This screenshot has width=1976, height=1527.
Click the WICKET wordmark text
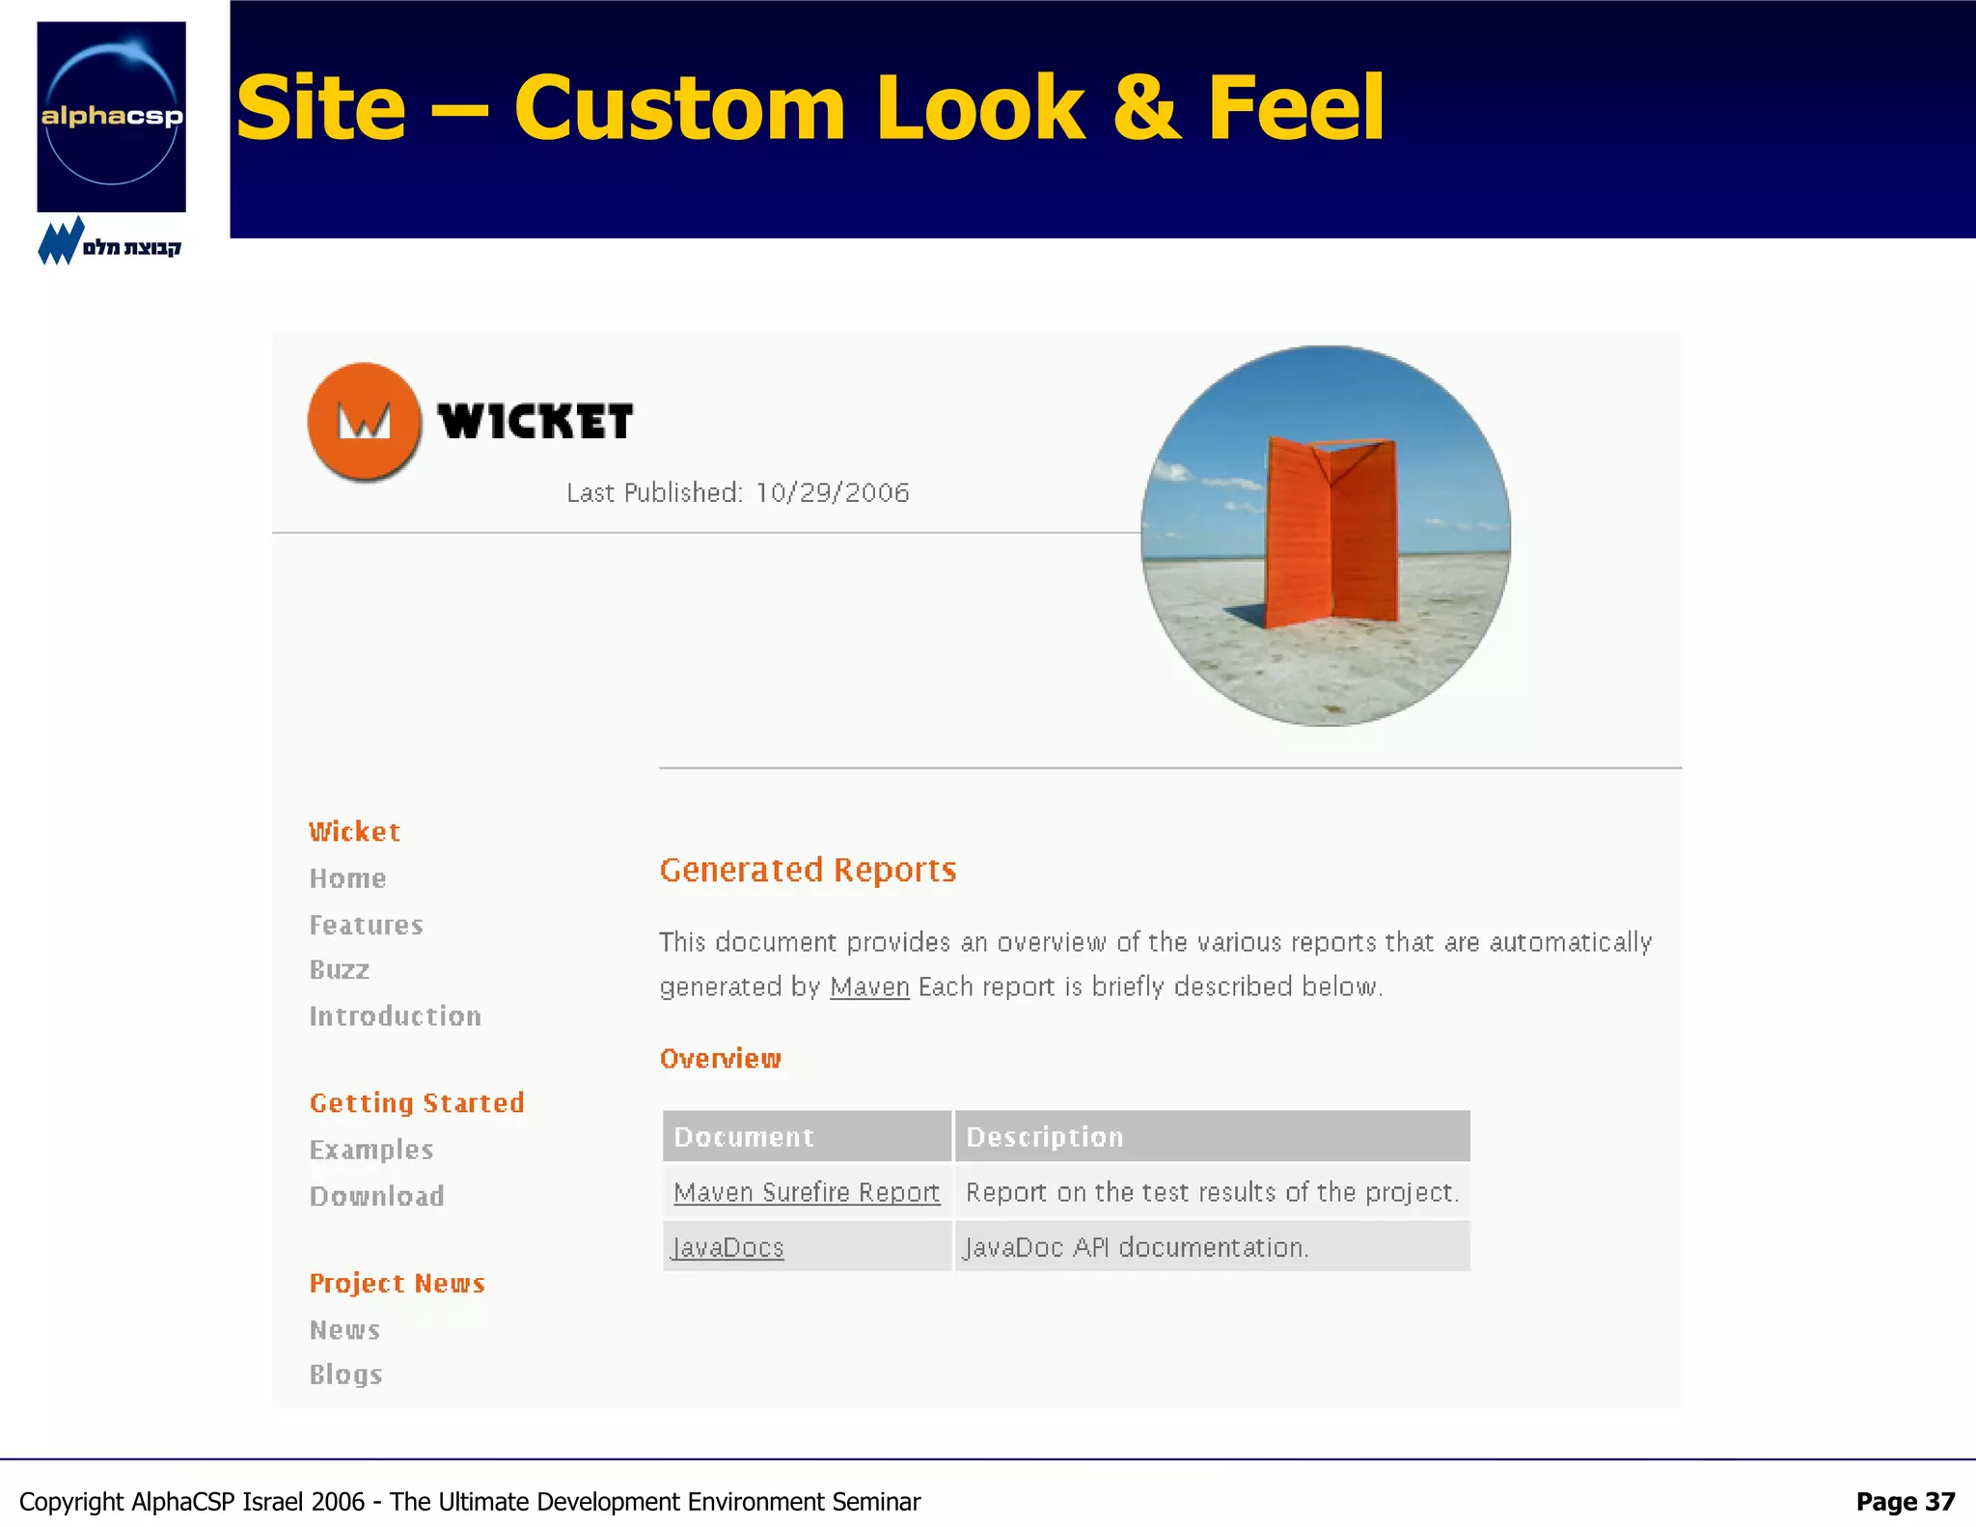(x=535, y=422)
